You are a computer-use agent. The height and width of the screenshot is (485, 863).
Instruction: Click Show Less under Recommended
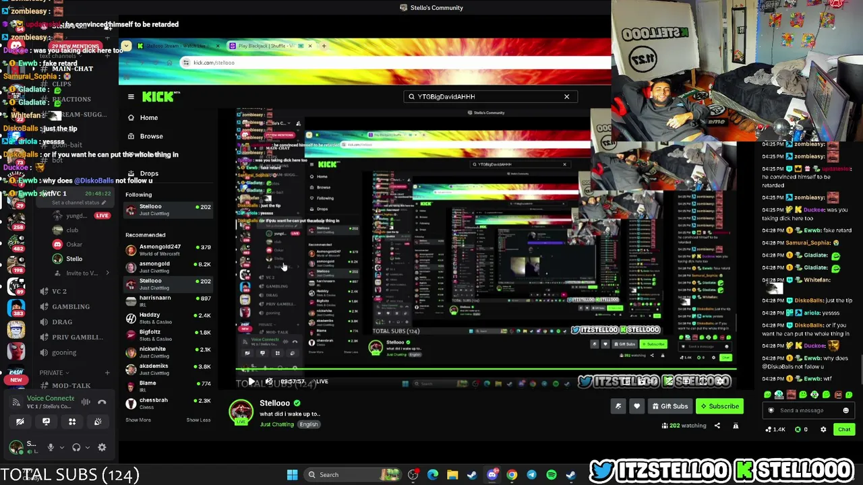(198, 420)
